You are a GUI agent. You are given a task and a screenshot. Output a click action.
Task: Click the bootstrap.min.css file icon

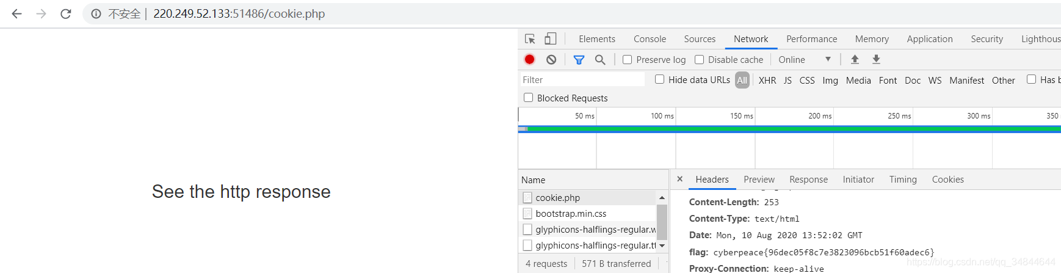pos(527,214)
